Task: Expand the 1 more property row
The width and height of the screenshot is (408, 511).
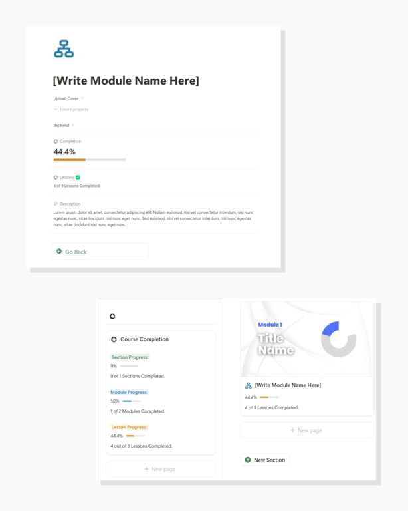Action: coord(71,110)
